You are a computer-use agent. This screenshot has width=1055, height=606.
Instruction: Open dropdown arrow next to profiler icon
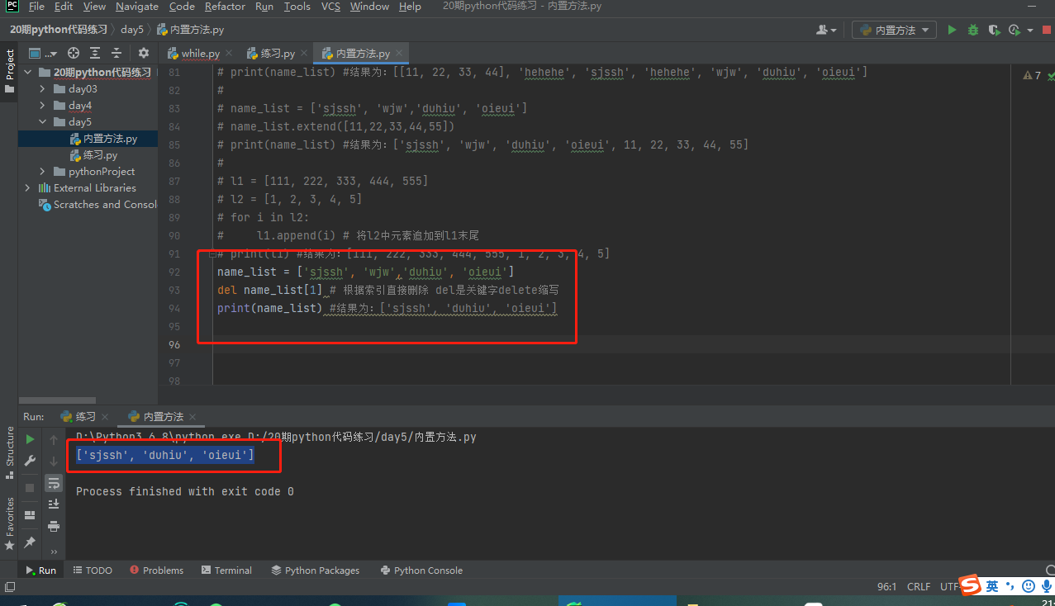point(1030,31)
